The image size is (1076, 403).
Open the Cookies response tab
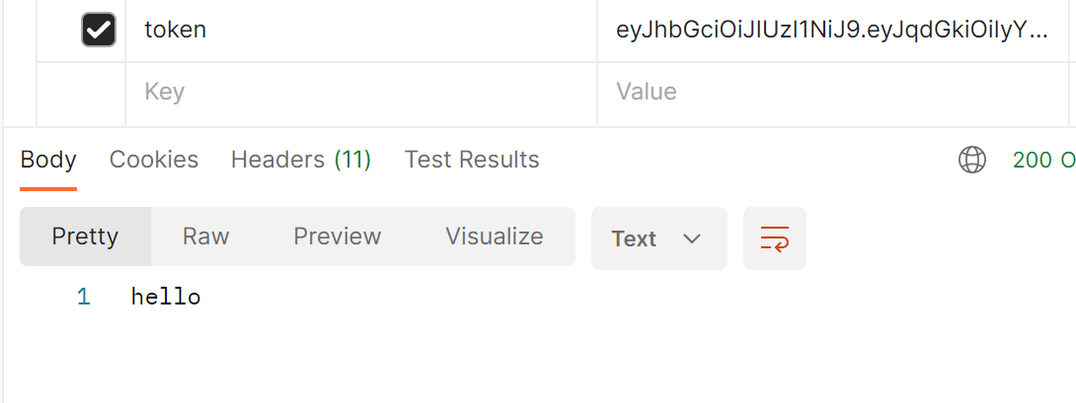[154, 160]
